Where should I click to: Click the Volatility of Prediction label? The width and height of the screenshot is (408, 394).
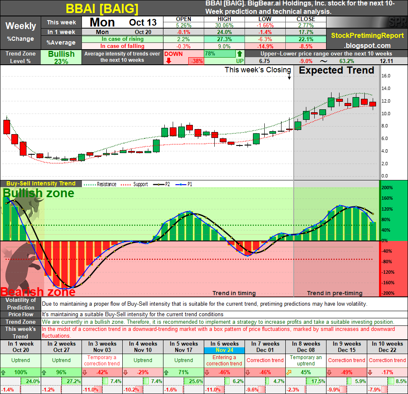coord(21,304)
